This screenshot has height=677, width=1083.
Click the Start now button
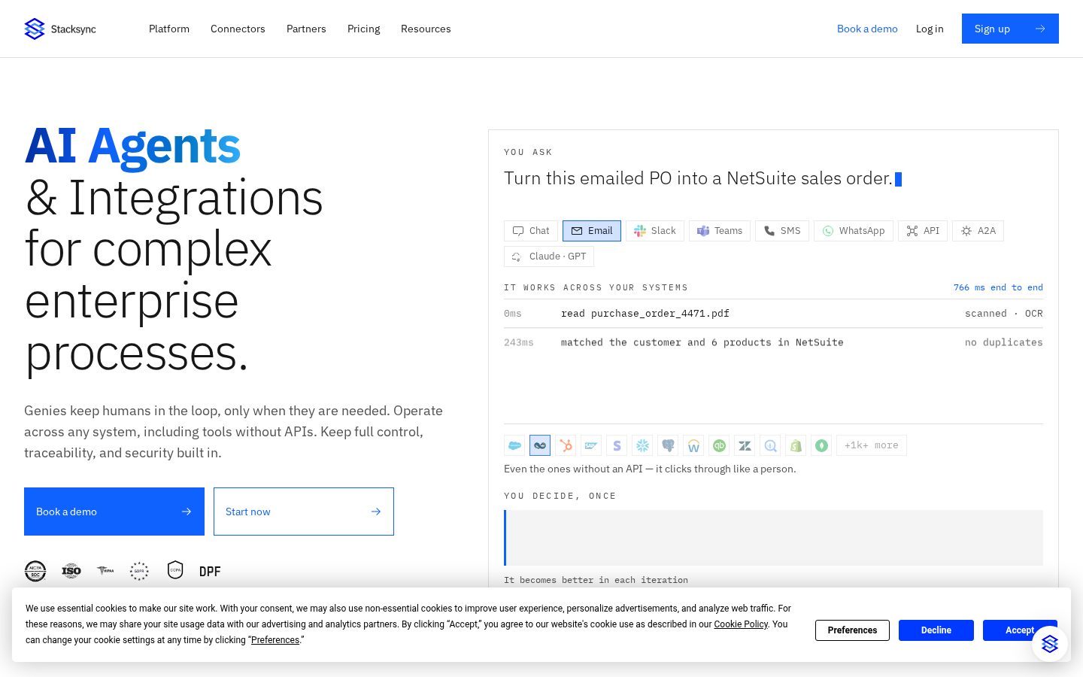304,512
